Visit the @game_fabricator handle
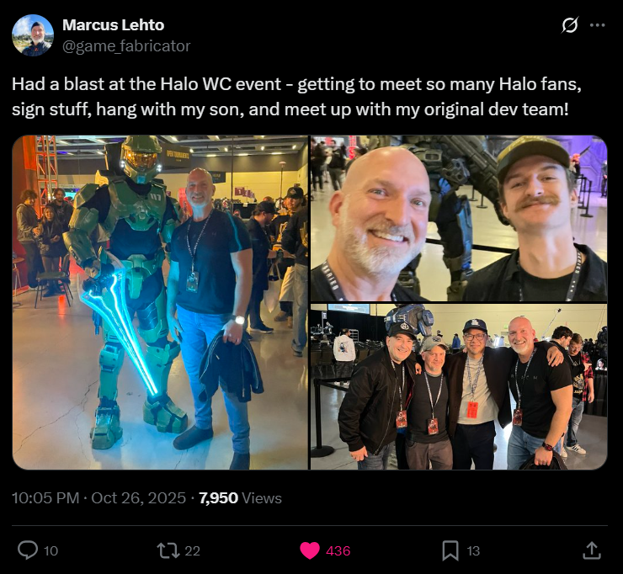Viewport: 623px width, 574px height. [x=126, y=46]
